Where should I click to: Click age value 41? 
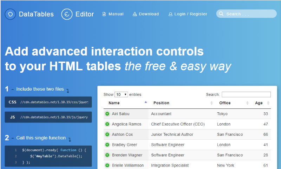pyautogui.click(x=266, y=145)
